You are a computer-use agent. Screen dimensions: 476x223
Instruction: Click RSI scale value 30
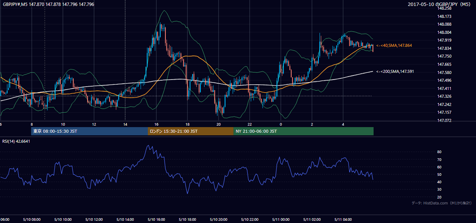439,190
